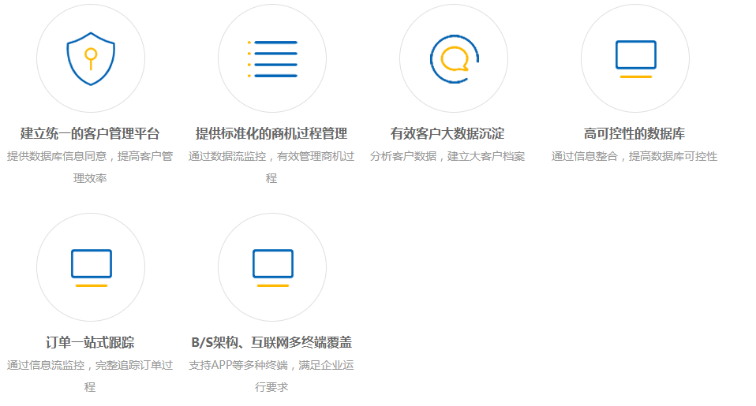Open the 建立统一的客户管理平台 heading

coord(91,133)
